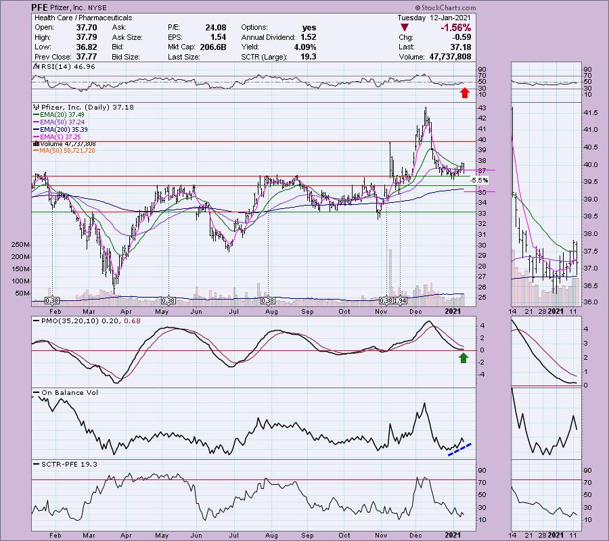The height and width of the screenshot is (541, 609).
Task: Click the Open value 37.70
Action: pos(87,28)
